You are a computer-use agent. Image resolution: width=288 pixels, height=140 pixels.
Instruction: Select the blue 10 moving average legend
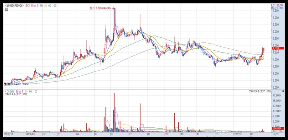(41, 5)
